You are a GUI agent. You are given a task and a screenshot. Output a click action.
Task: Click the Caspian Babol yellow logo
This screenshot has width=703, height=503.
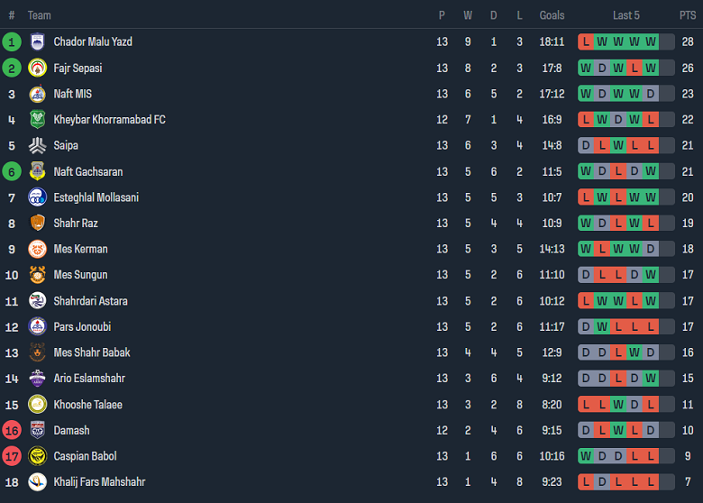click(x=37, y=456)
